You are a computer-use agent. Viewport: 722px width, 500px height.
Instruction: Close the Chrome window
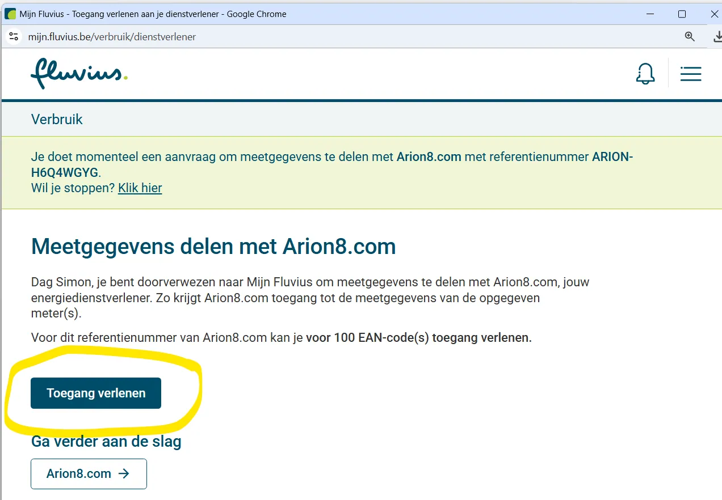pos(714,14)
